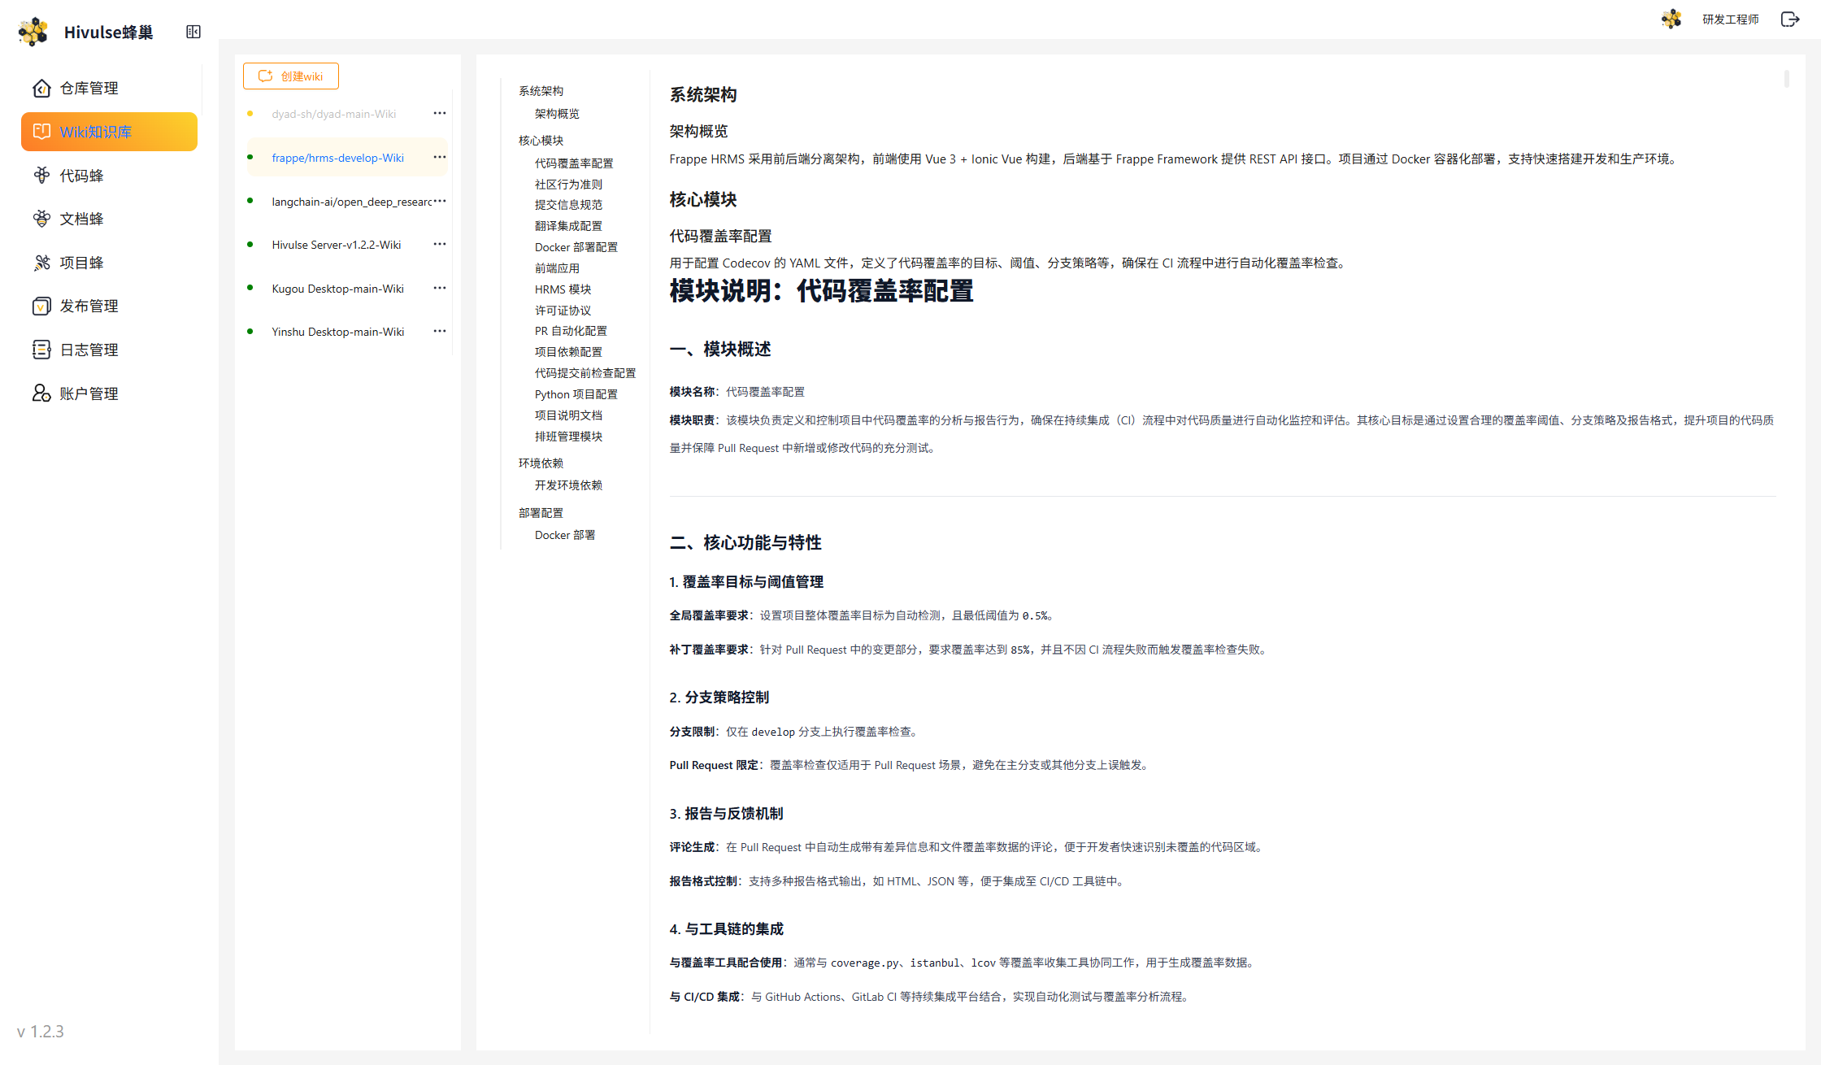Click the 研发工程师 user label

(1731, 20)
